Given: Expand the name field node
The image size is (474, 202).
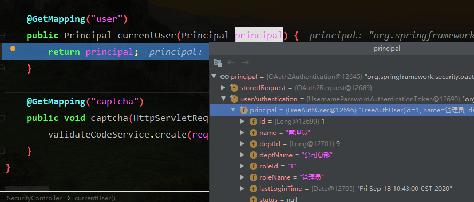Looking at the screenshot, I should coord(242,133).
